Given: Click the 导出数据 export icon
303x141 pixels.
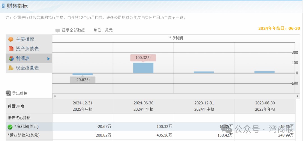Looking at the screenshot, I should pyautogui.click(x=8, y=93).
